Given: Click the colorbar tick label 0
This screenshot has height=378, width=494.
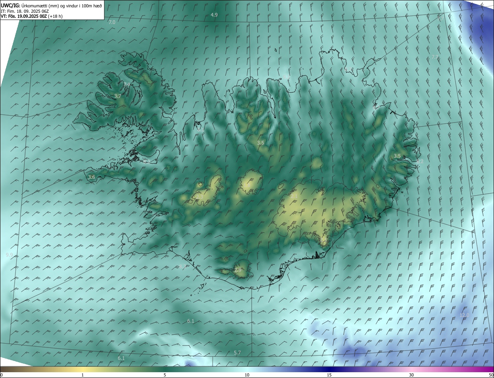Looking at the screenshot, I should coord(2,375).
